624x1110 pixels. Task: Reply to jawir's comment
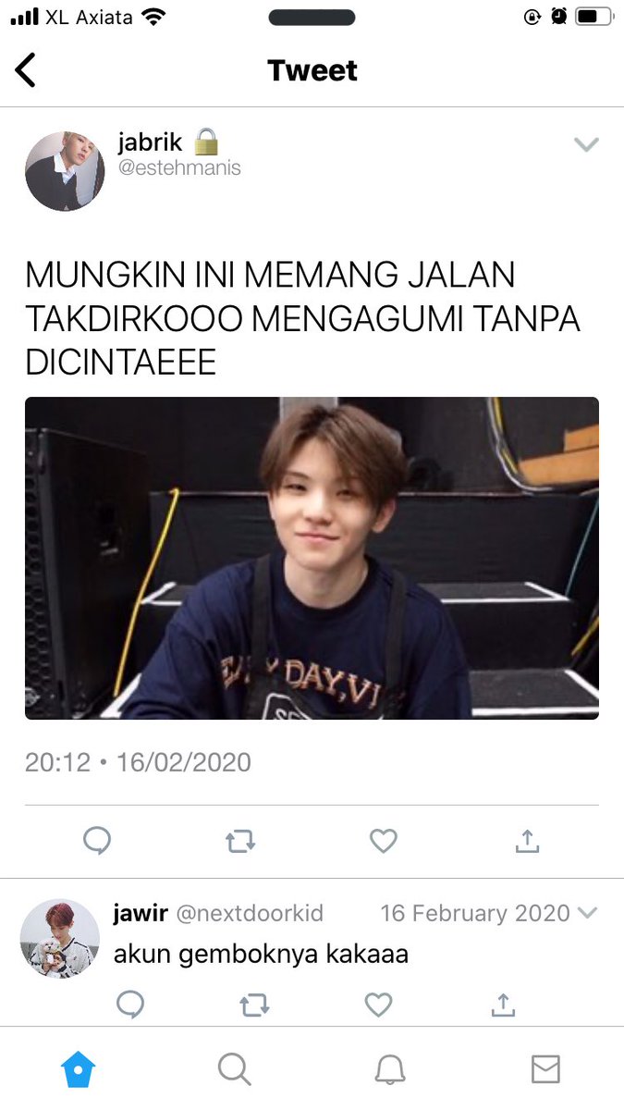[x=130, y=1005]
